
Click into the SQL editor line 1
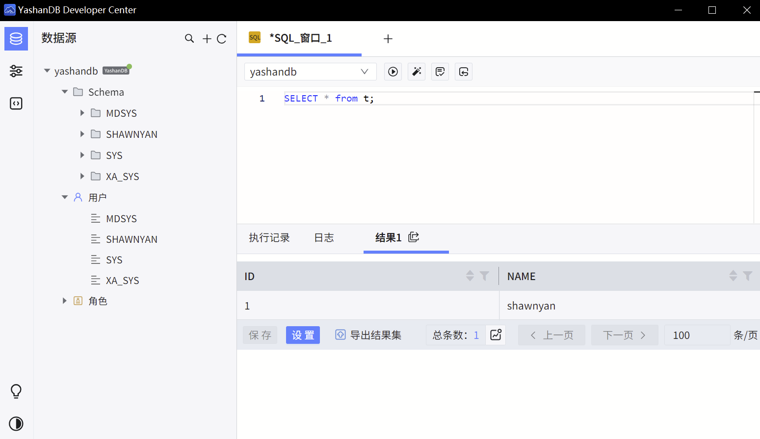pos(519,99)
